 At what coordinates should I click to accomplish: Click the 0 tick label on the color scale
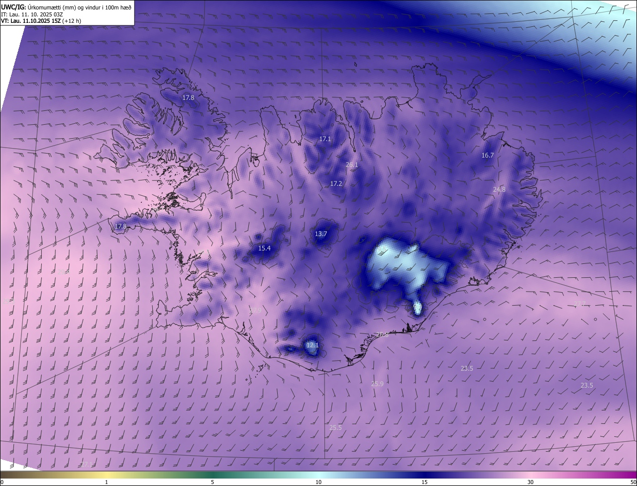[2, 482]
